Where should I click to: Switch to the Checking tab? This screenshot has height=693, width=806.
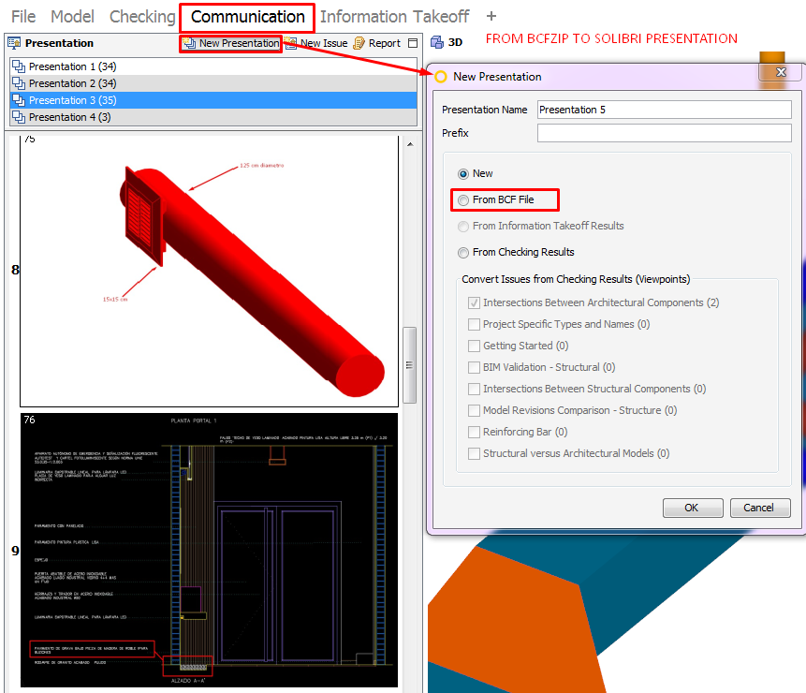pyautogui.click(x=142, y=17)
